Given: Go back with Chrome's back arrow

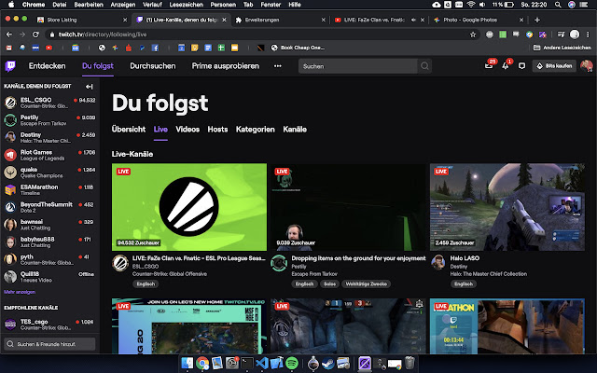Looking at the screenshot, I should tap(9, 35).
